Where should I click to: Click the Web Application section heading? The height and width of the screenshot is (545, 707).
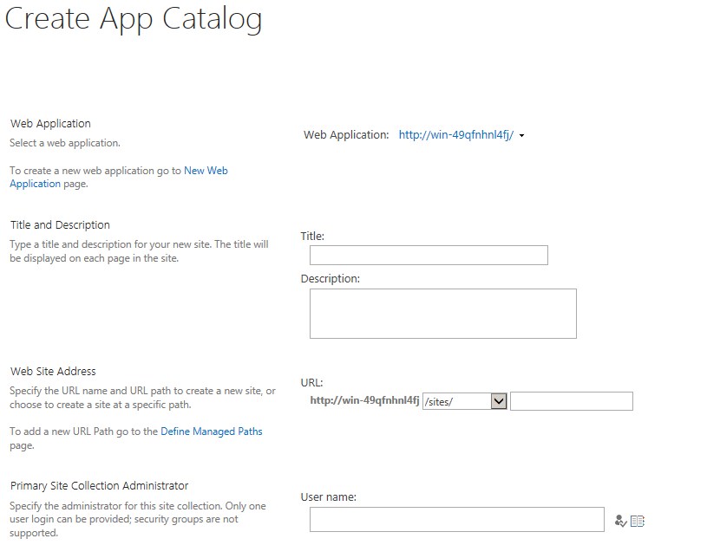point(50,123)
